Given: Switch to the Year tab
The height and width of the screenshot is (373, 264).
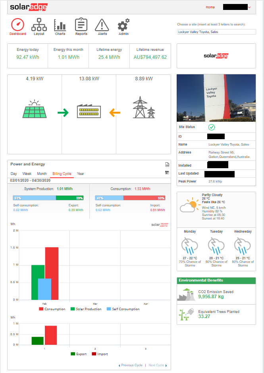Looking at the screenshot, I should coord(81,174).
